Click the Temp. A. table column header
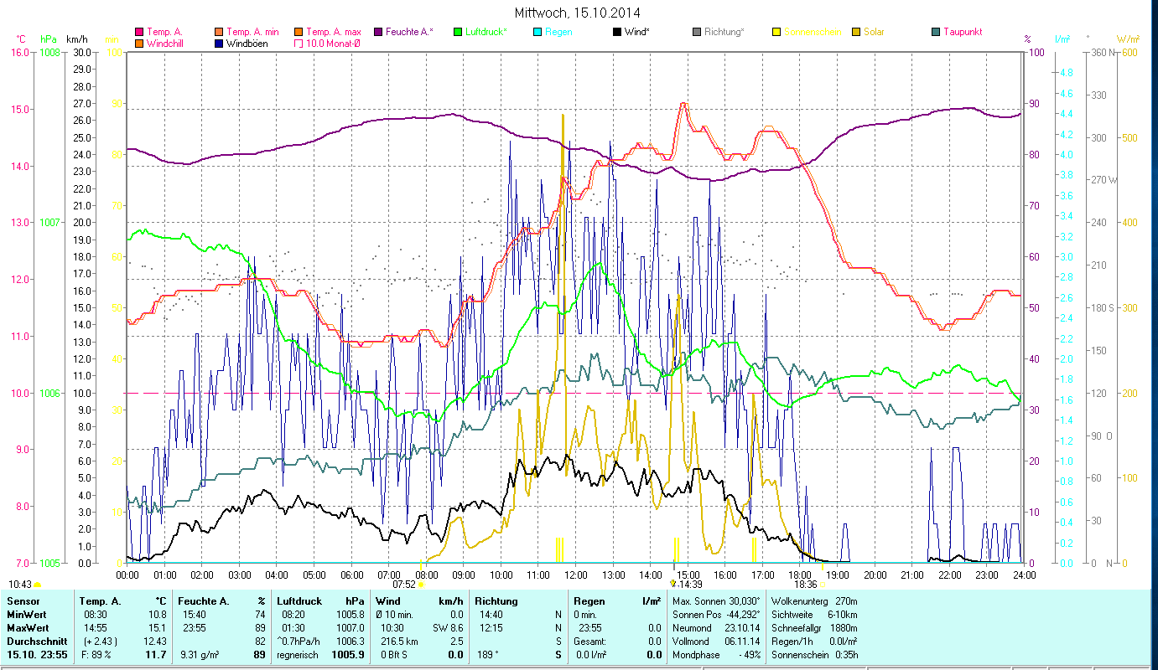 (x=100, y=601)
